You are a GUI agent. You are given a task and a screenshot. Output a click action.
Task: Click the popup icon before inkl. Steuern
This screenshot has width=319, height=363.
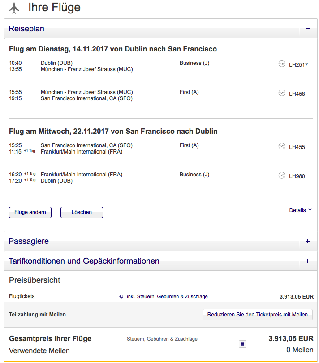(x=121, y=297)
